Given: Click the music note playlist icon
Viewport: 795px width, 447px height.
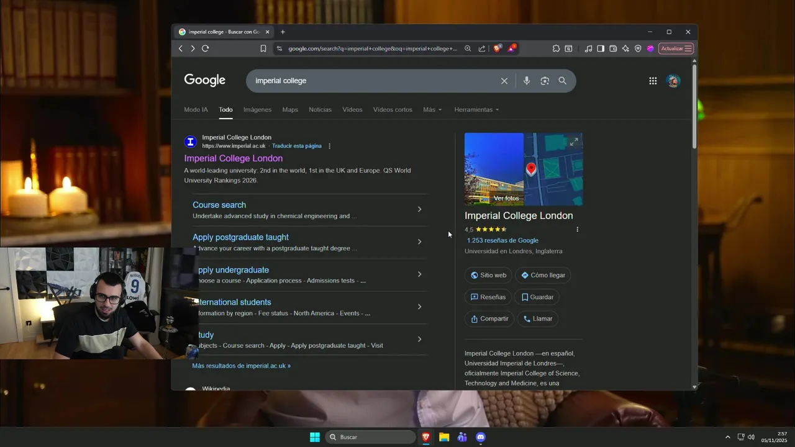Looking at the screenshot, I should click(x=588, y=48).
